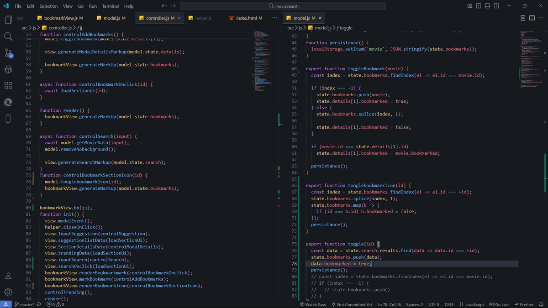Toggle Watch Sass in the status bar
Screen dimensions: 548x308
pyautogui.click(x=314, y=304)
